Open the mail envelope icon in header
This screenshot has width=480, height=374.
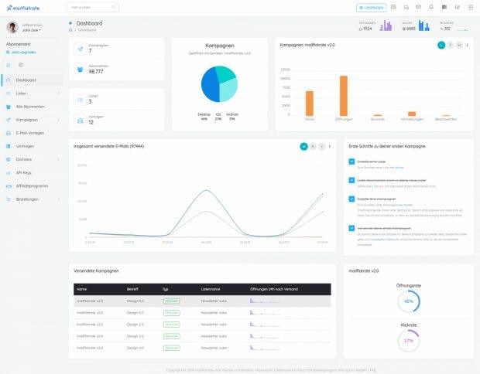click(418, 7)
